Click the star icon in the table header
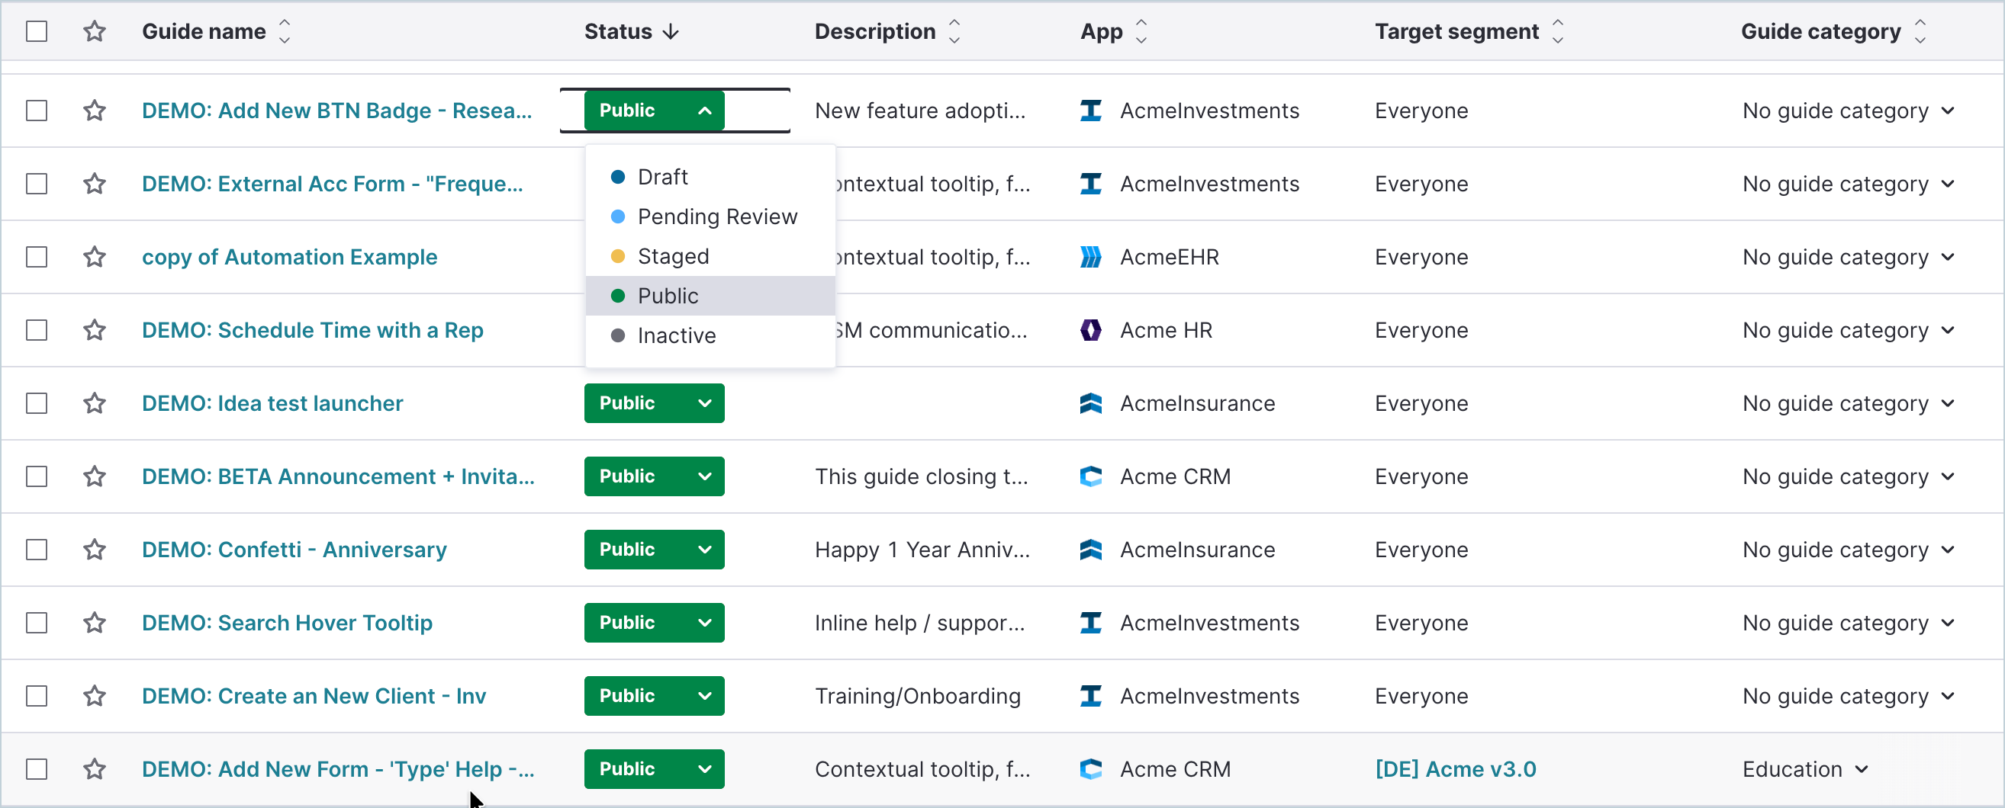Image resolution: width=2005 pixels, height=808 pixels. [x=94, y=31]
